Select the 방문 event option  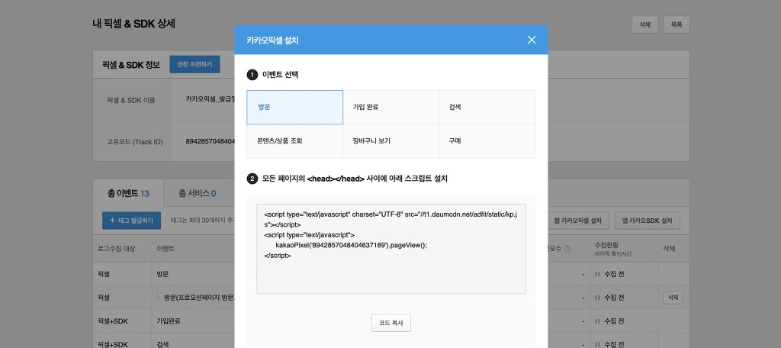coord(295,107)
